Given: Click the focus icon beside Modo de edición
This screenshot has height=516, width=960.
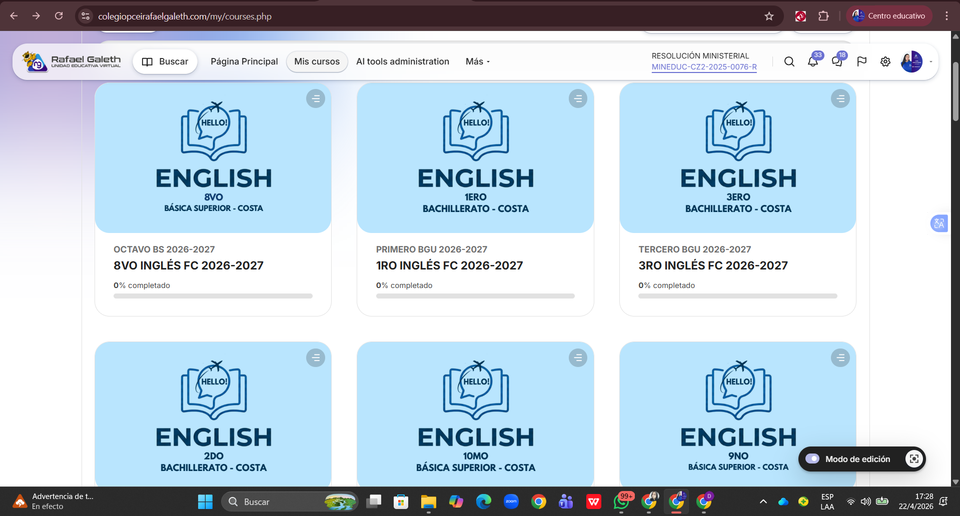Looking at the screenshot, I should coord(913,459).
